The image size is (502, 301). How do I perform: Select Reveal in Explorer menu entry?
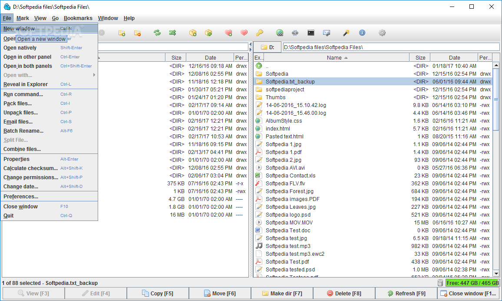click(50, 84)
